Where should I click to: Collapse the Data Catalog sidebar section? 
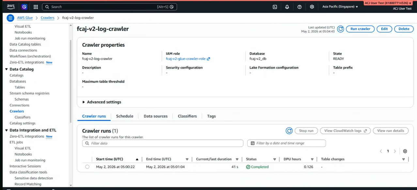coord(6,69)
